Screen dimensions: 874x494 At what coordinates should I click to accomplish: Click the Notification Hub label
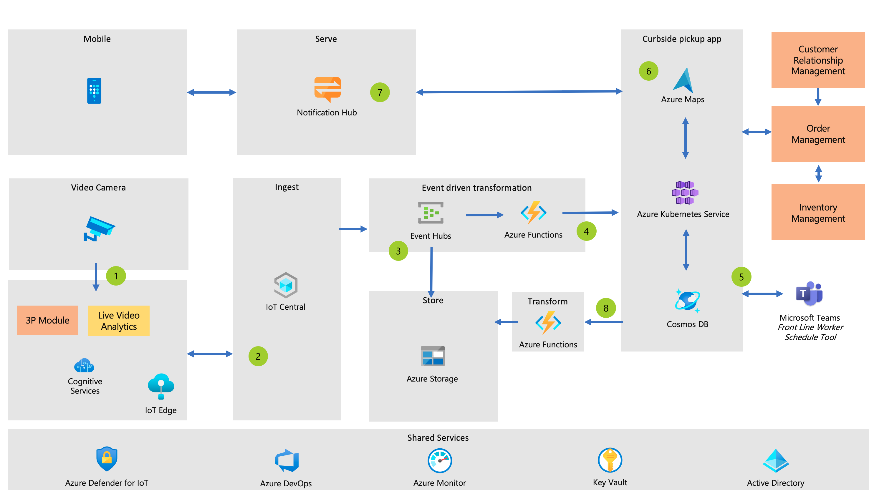tap(327, 112)
